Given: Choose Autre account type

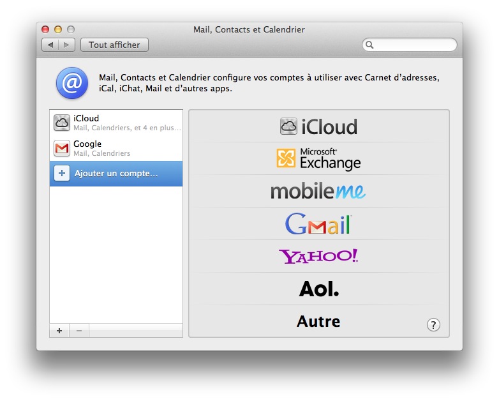Looking at the screenshot, I should pyautogui.click(x=319, y=321).
